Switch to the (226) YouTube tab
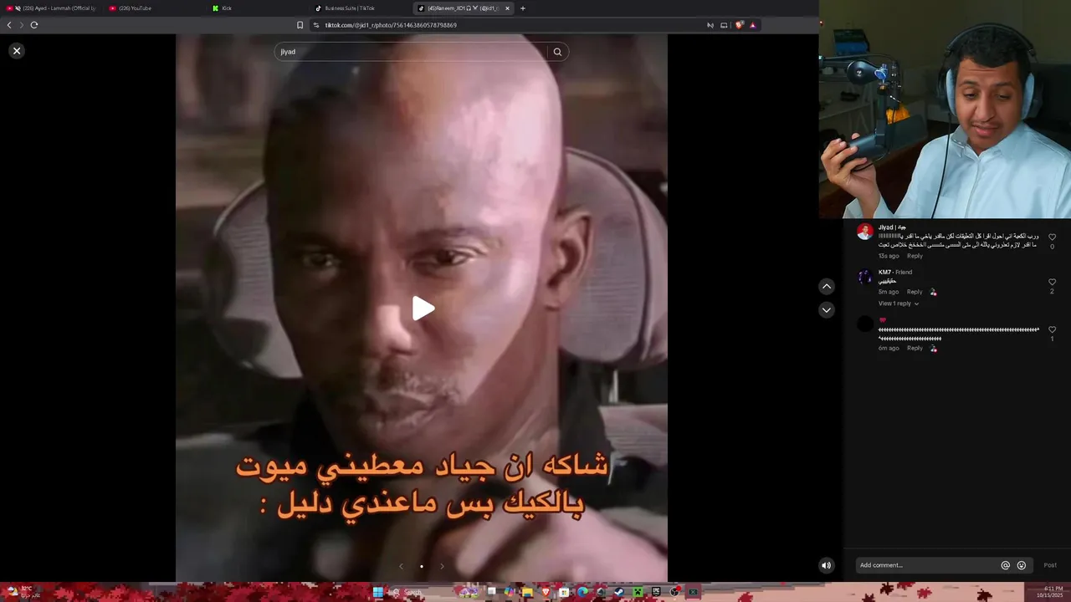This screenshot has width=1071, height=602. click(x=155, y=8)
